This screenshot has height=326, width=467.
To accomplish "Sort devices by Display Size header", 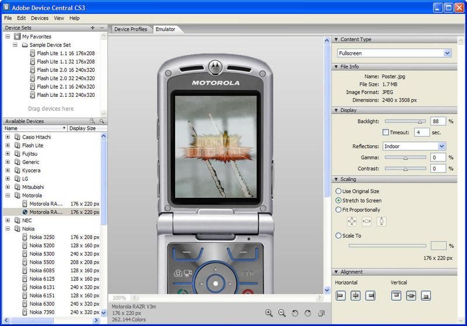I will tap(87, 128).
